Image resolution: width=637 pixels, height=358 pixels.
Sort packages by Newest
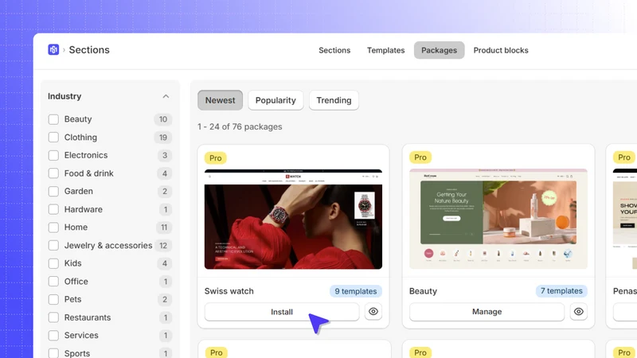click(x=221, y=100)
